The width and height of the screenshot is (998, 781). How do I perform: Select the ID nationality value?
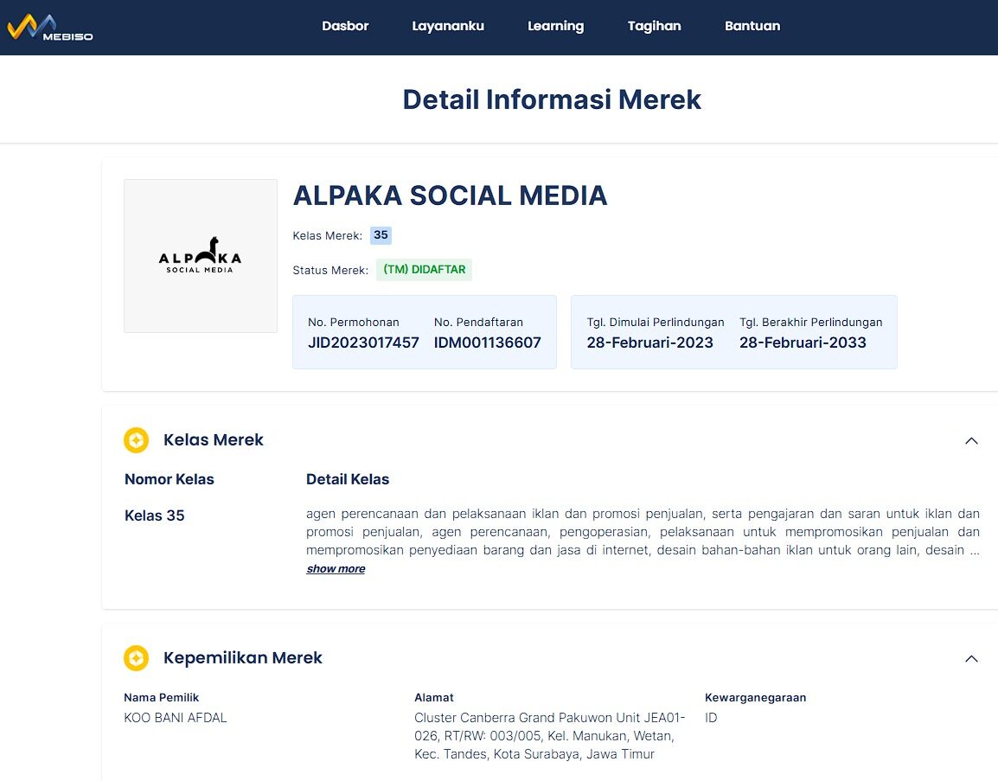pyautogui.click(x=711, y=718)
